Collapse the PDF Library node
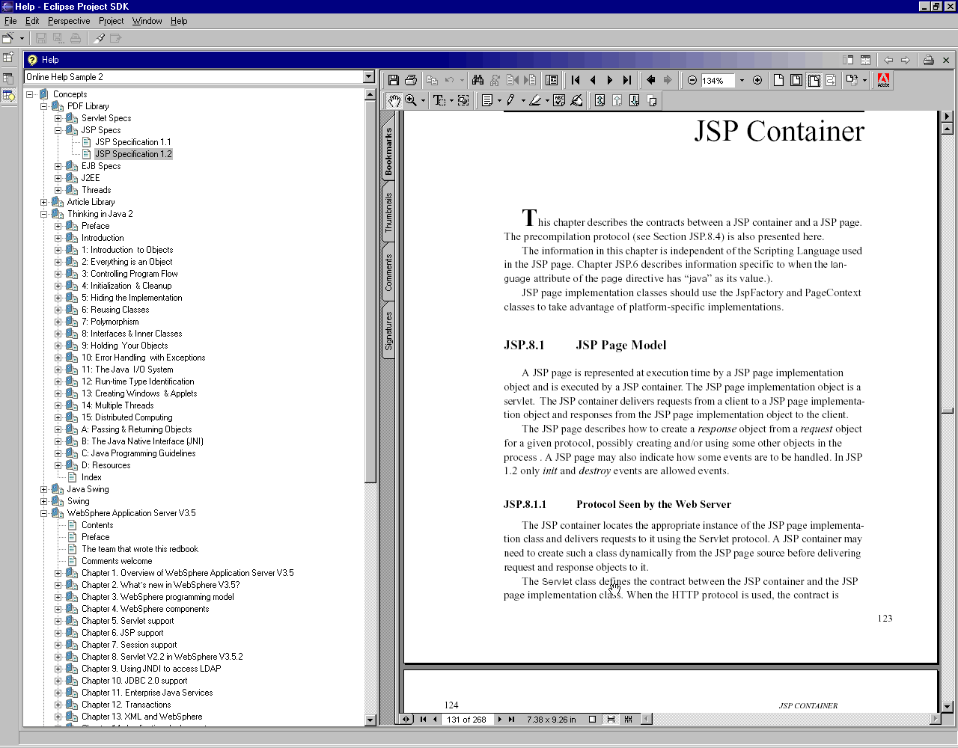Screen dimensions: 958x748 pos(44,106)
